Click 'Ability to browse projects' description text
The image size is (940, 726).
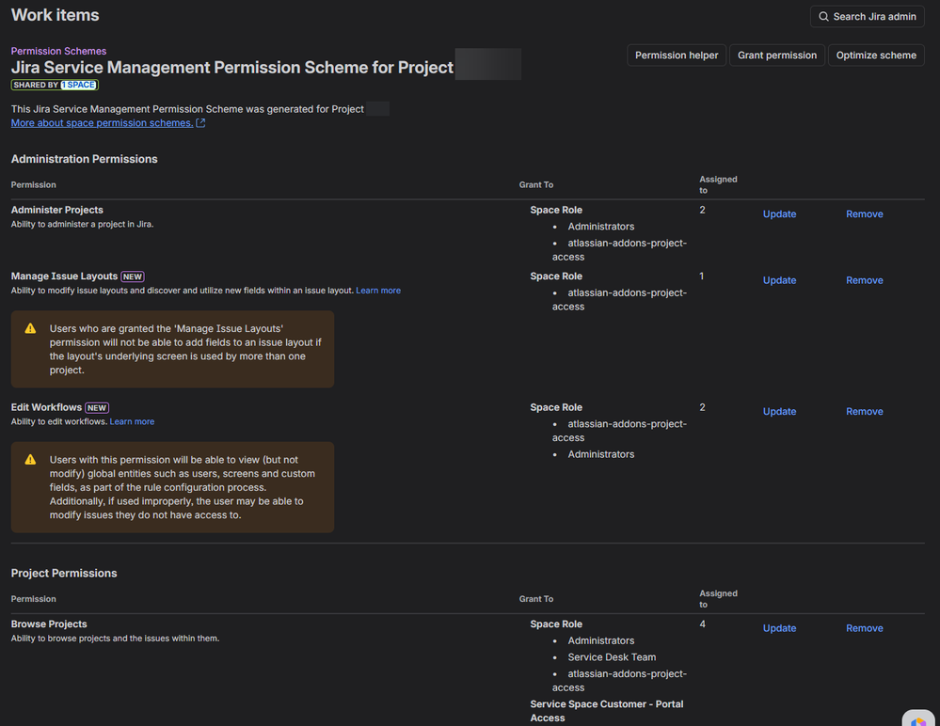115,639
